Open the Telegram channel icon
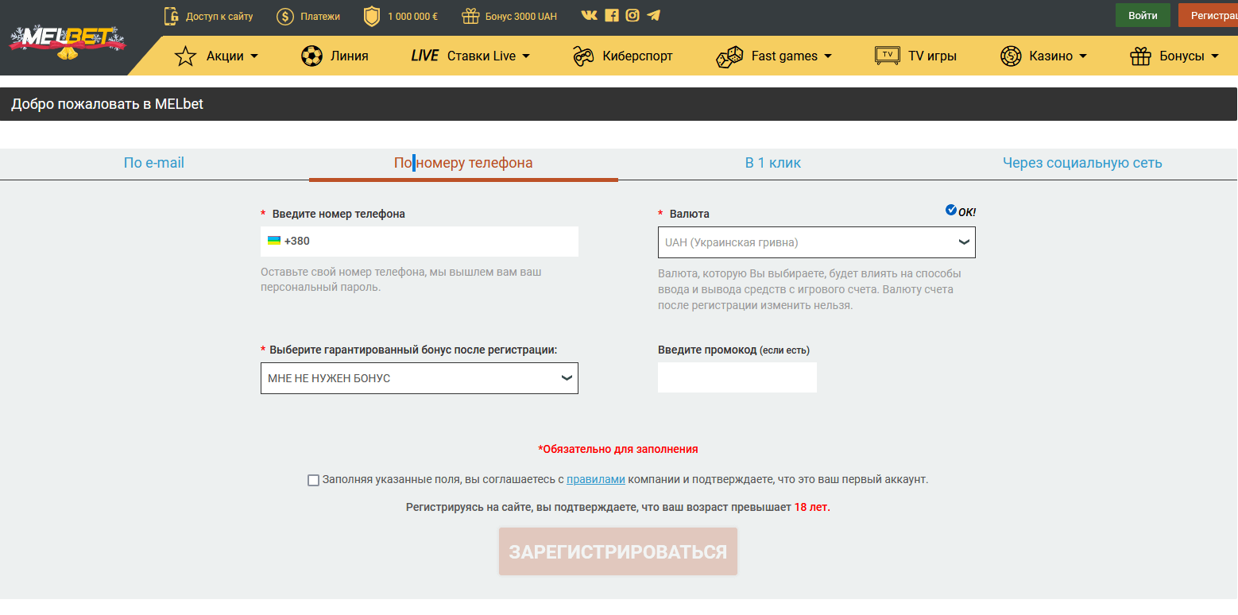This screenshot has width=1238, height=615. pyautogui.click(x=653, y=15)
